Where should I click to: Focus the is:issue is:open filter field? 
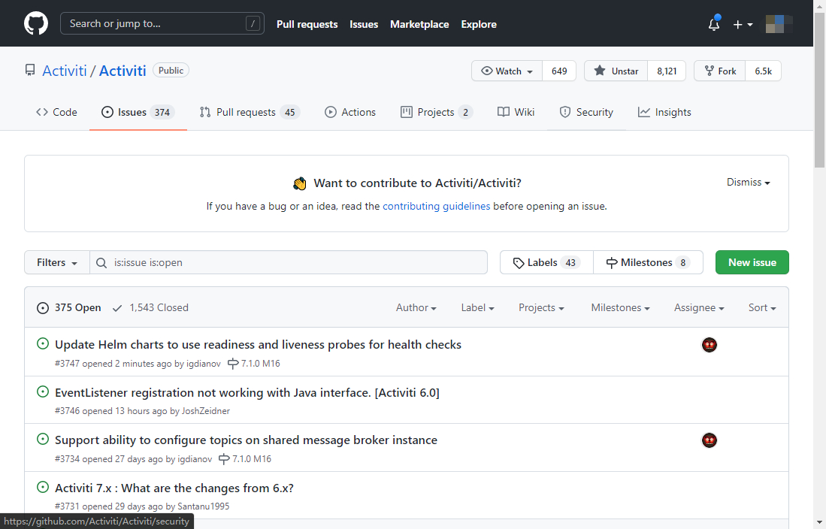[x=289, y=262]
